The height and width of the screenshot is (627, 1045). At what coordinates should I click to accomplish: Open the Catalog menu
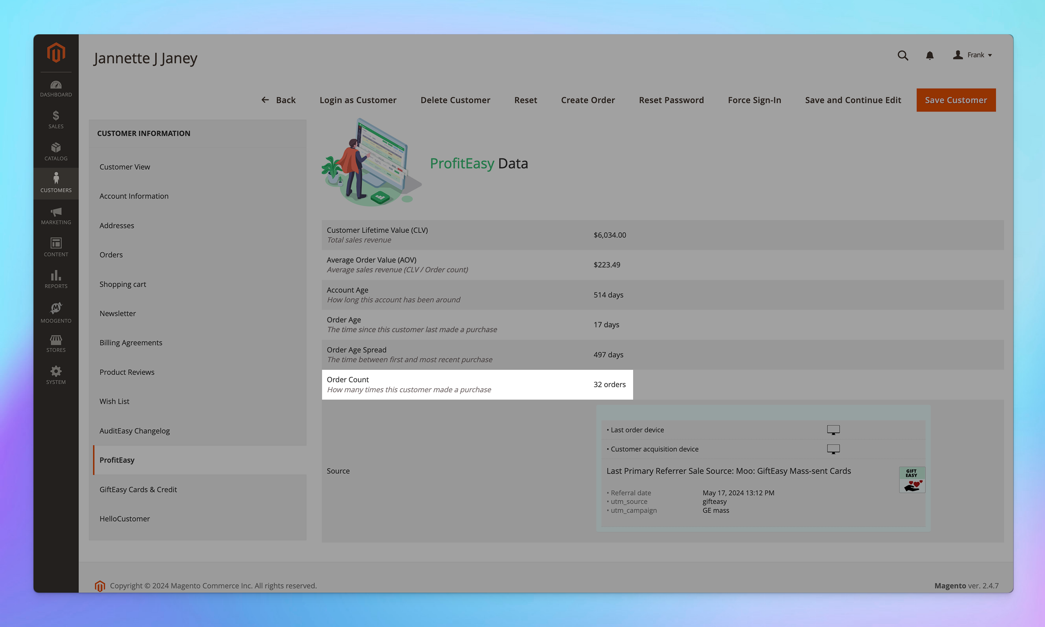(x=56, y=152)
